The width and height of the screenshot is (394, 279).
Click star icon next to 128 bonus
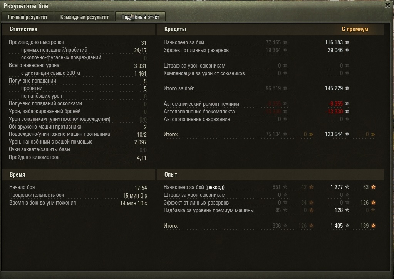click(347, 210)
